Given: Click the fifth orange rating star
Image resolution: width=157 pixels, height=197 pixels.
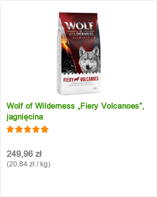Looking at the screenshot, I should click(x=45, y=129).
